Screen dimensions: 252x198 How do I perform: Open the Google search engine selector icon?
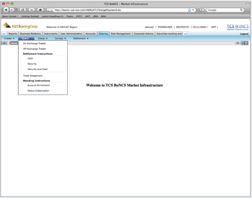click(203, 10)
